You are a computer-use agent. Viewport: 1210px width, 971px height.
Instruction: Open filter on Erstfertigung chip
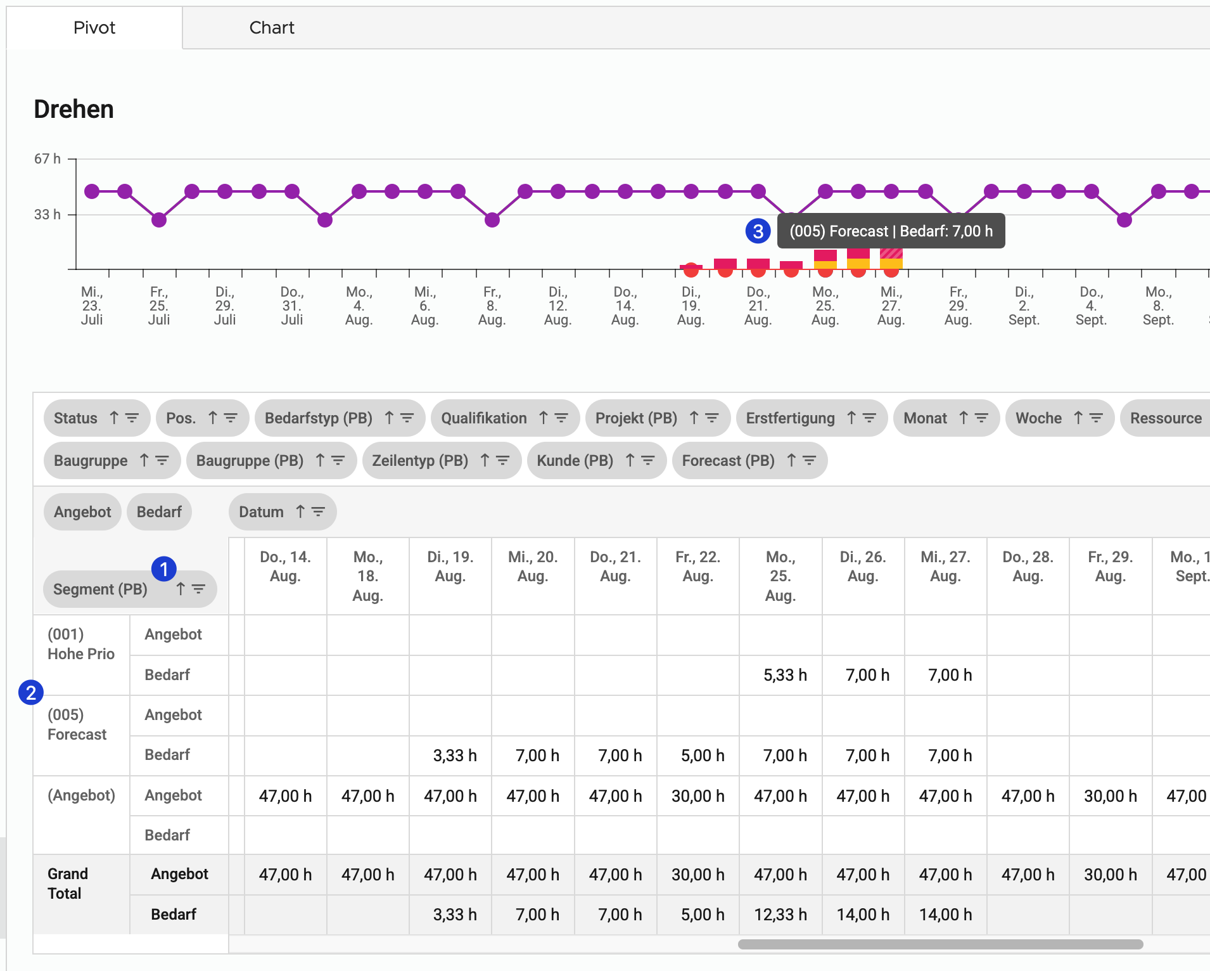tap(870, 418)
